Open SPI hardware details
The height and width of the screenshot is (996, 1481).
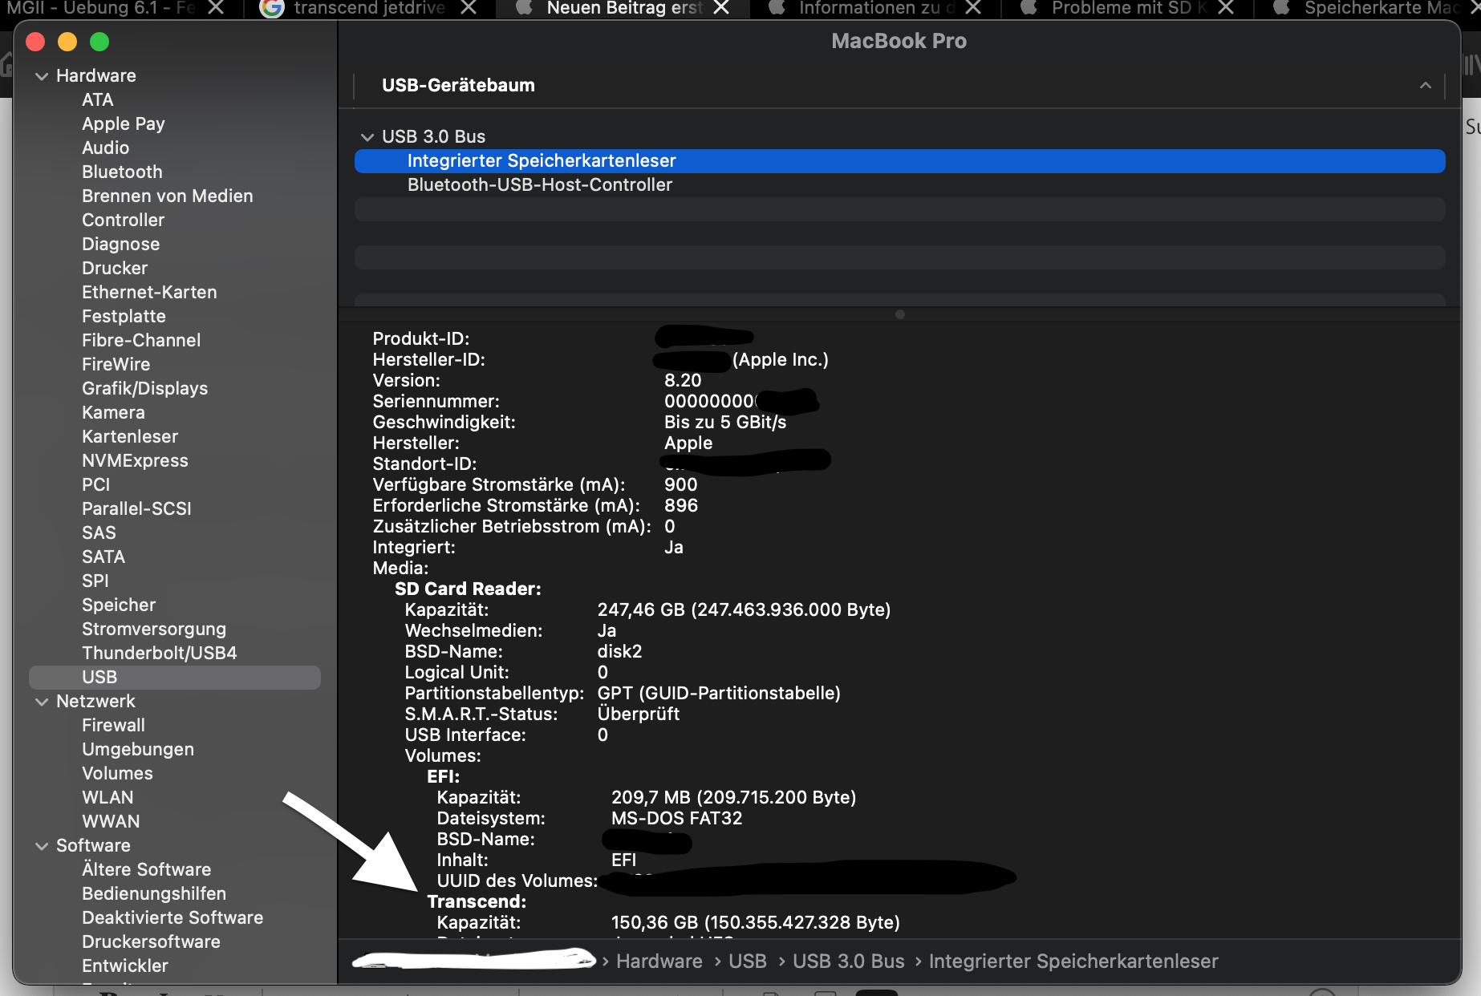[x=95, y=581]
